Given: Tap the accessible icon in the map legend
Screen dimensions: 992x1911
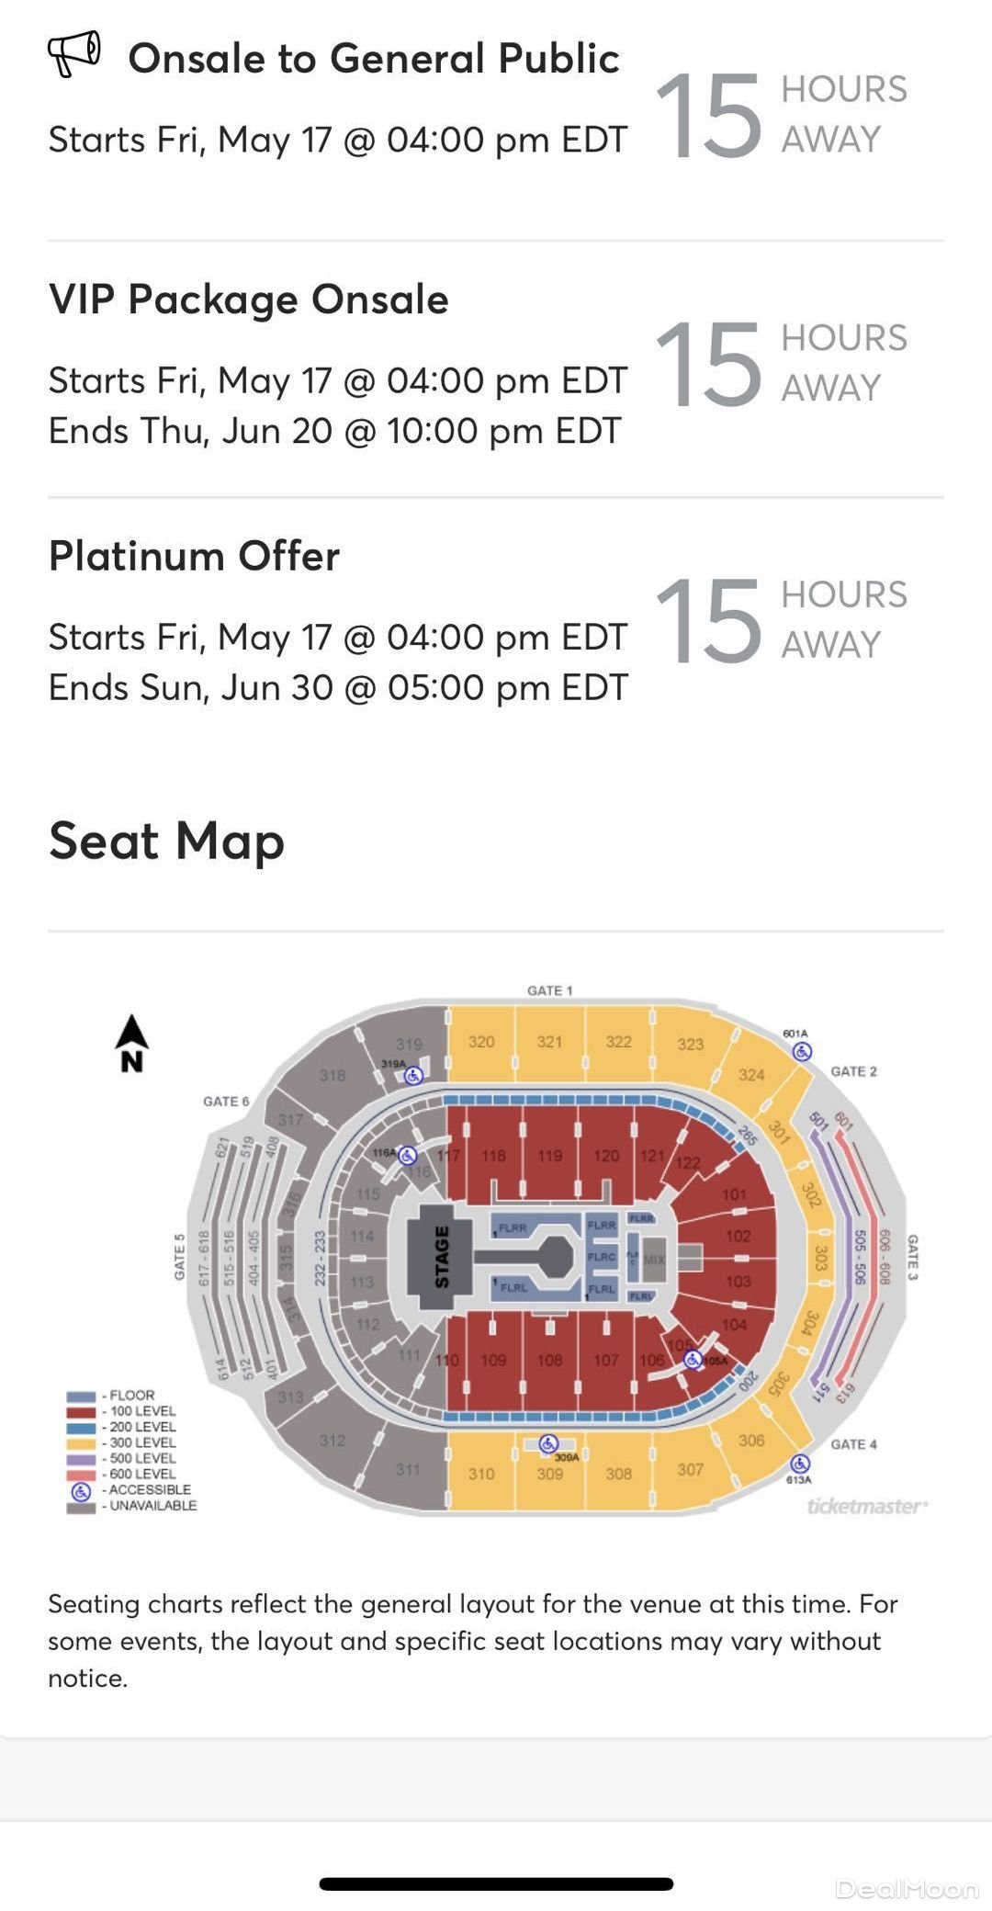Looking at the screenshot, I should [x=81, y=1490].
